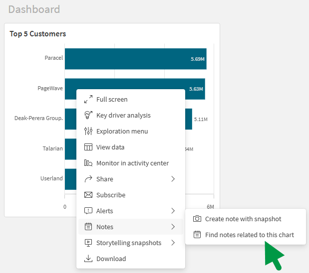Click the Subscribe envelope icon
Screen dimensions: 309x273
click(88, 195)
